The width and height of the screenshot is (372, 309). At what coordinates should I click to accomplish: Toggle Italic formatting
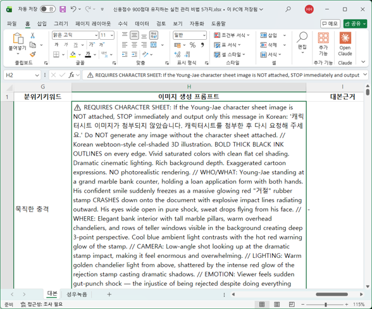pyautogui.click(x=66, y=44)
